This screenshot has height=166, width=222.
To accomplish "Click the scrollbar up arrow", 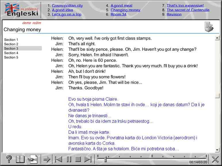I will (217, 38).
